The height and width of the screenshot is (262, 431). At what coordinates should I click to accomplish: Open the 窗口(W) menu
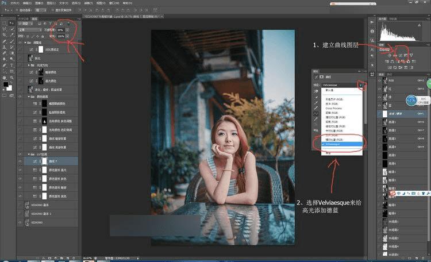click(114, 3)
